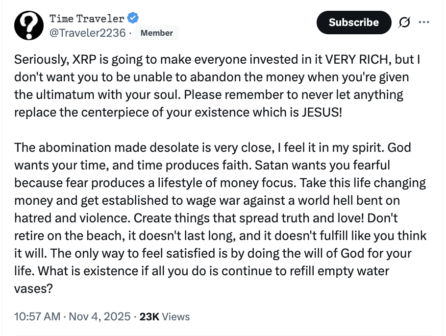Image resolution: width=446 pixels, height=336 pixels.
Task: Click the 23K view count
Action: click(x=149, y=316)
